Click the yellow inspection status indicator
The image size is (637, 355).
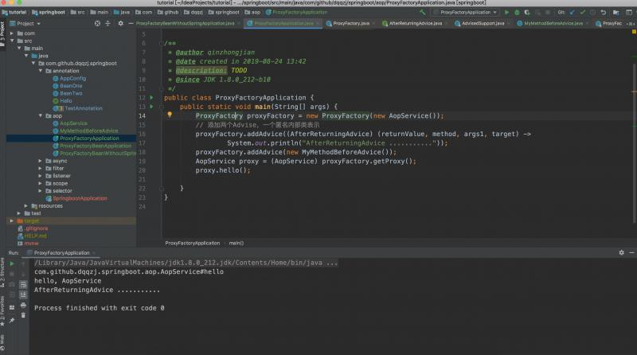[x=634, y=32]
